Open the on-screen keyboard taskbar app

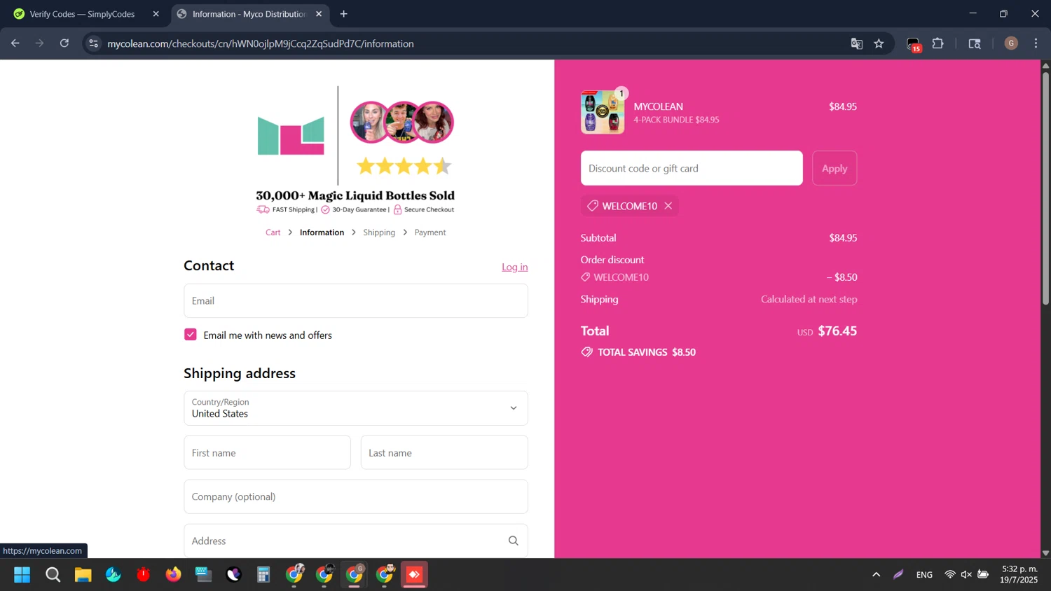pyautogui.click(x=204, y=575)
